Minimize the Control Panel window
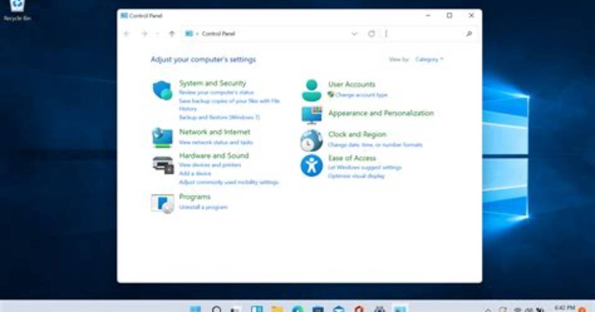The width and height of the screenshot is (595, 312). click(x=428, y=15)
